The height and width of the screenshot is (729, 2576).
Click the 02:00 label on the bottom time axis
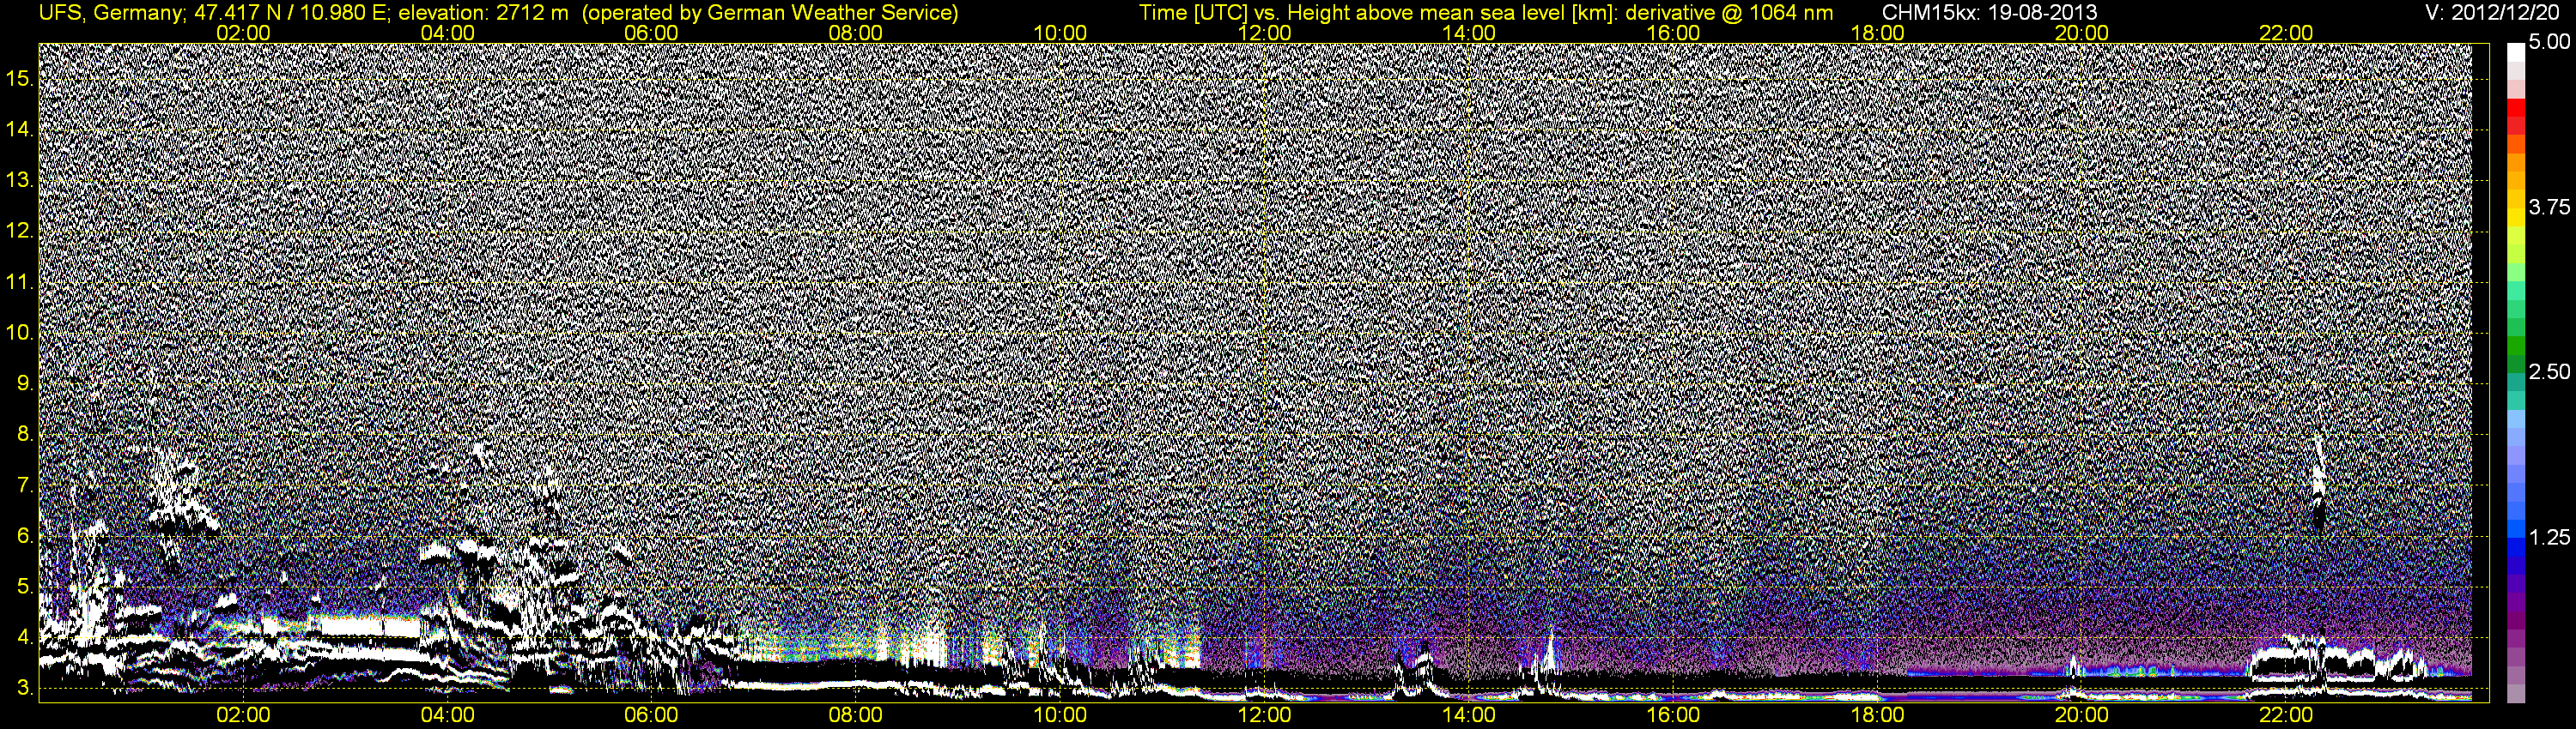point(243,715)
